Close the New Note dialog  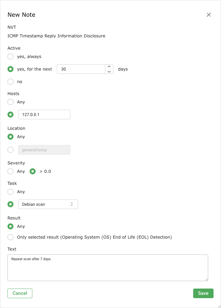pyautogui.click(x=209, y=15)
